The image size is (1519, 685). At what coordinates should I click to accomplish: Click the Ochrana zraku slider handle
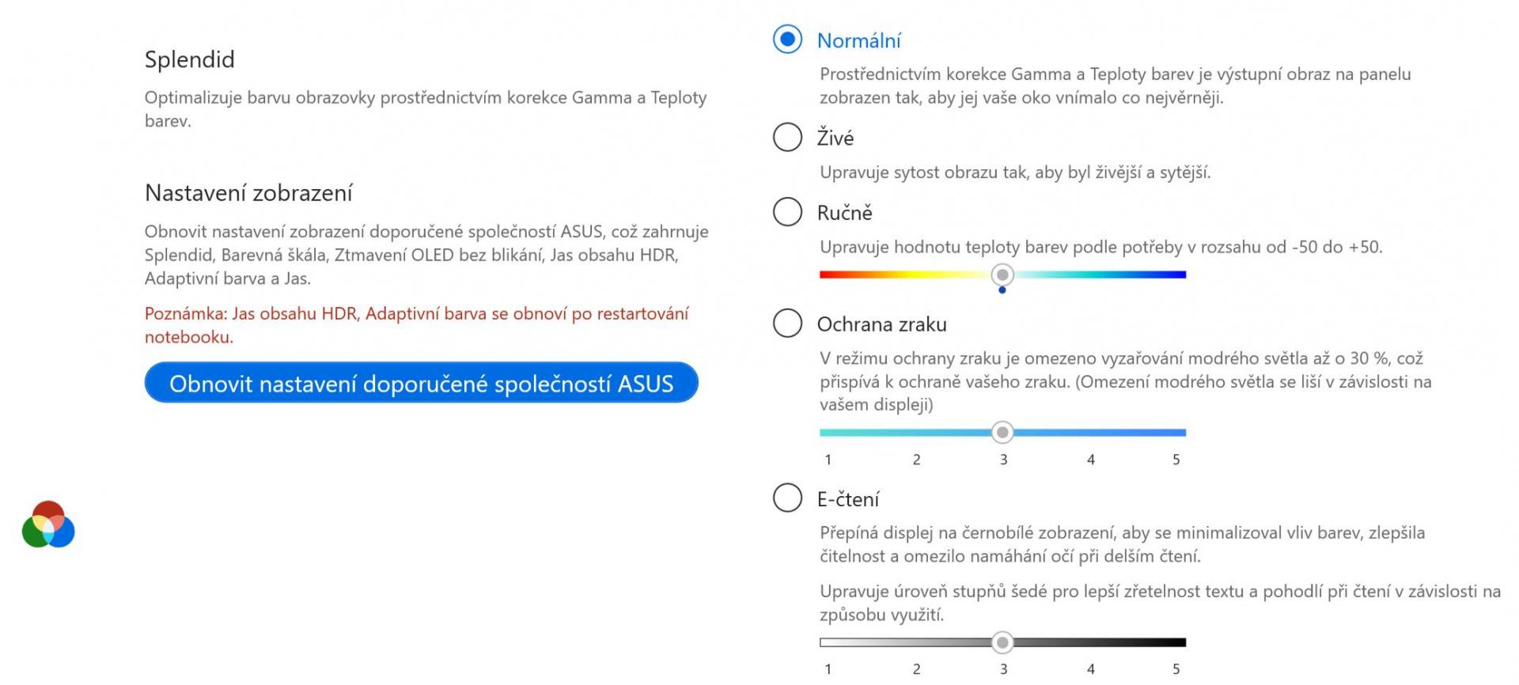coord(1002,432)
